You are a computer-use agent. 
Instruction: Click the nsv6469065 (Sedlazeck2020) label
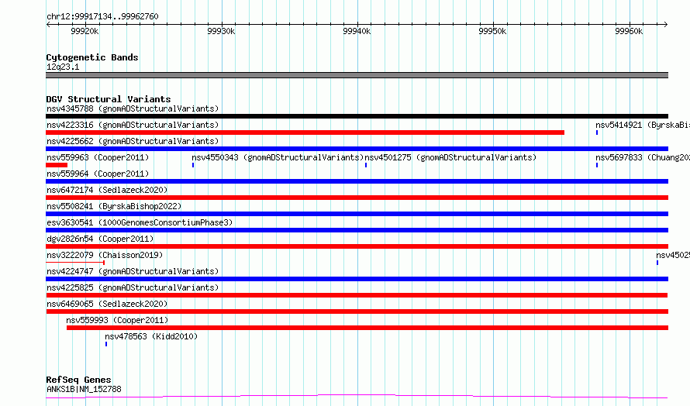(x=107, y=304)
